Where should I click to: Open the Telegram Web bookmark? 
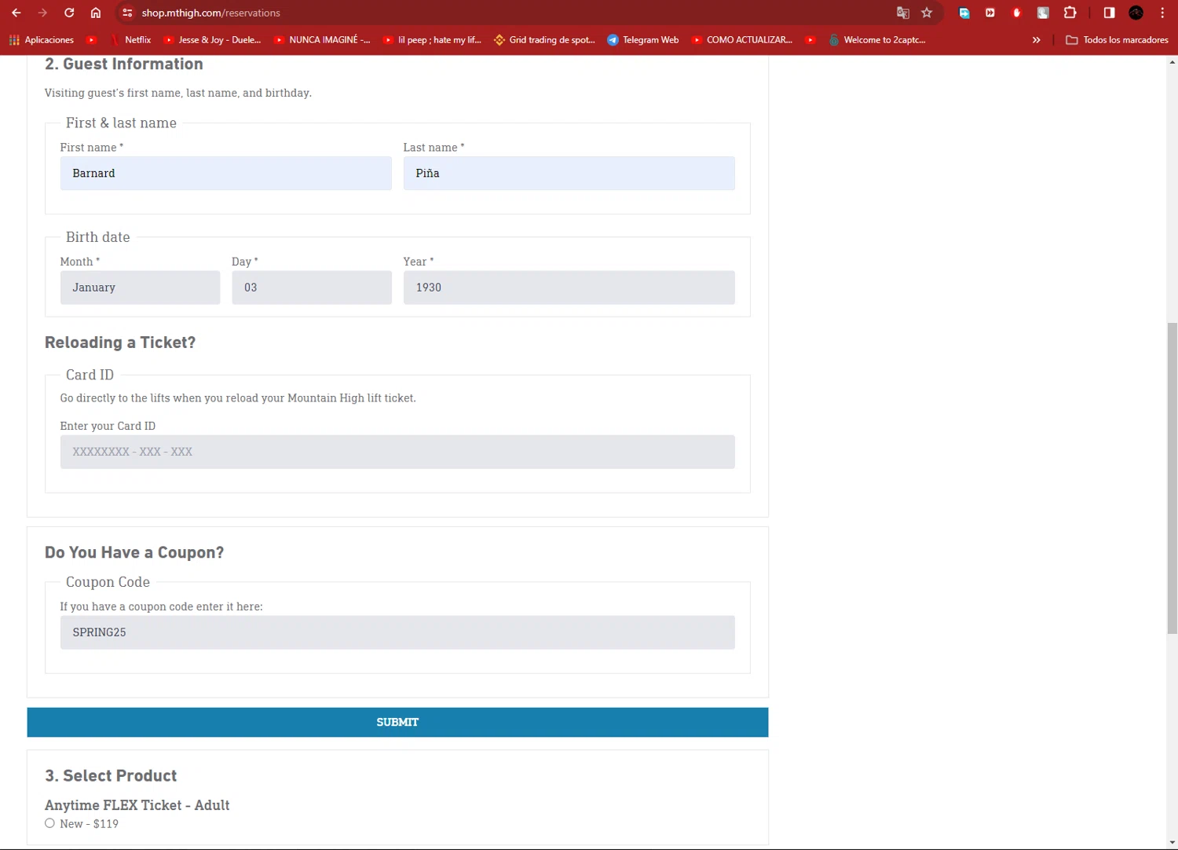(643, 40)
